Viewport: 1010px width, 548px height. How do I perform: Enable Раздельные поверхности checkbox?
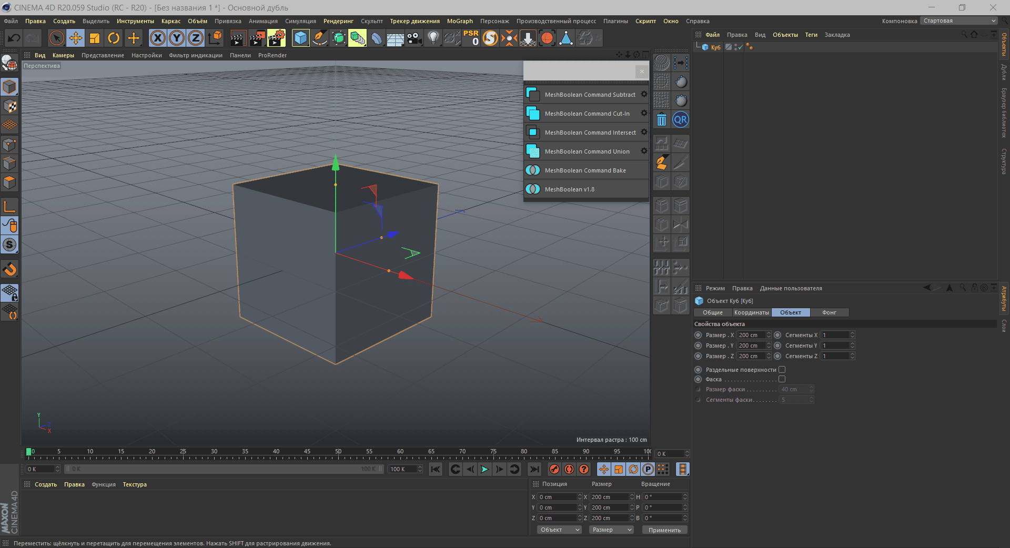click(782, 370)
